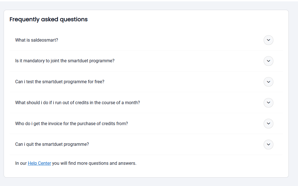Click the 'In our' text before Help Center
The height and width of the screenshot is (186, 298).
point(21,163)
